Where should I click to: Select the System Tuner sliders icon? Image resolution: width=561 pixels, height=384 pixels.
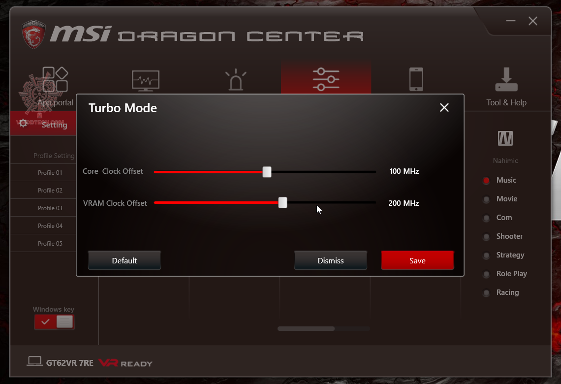click(x=326, y=79)
